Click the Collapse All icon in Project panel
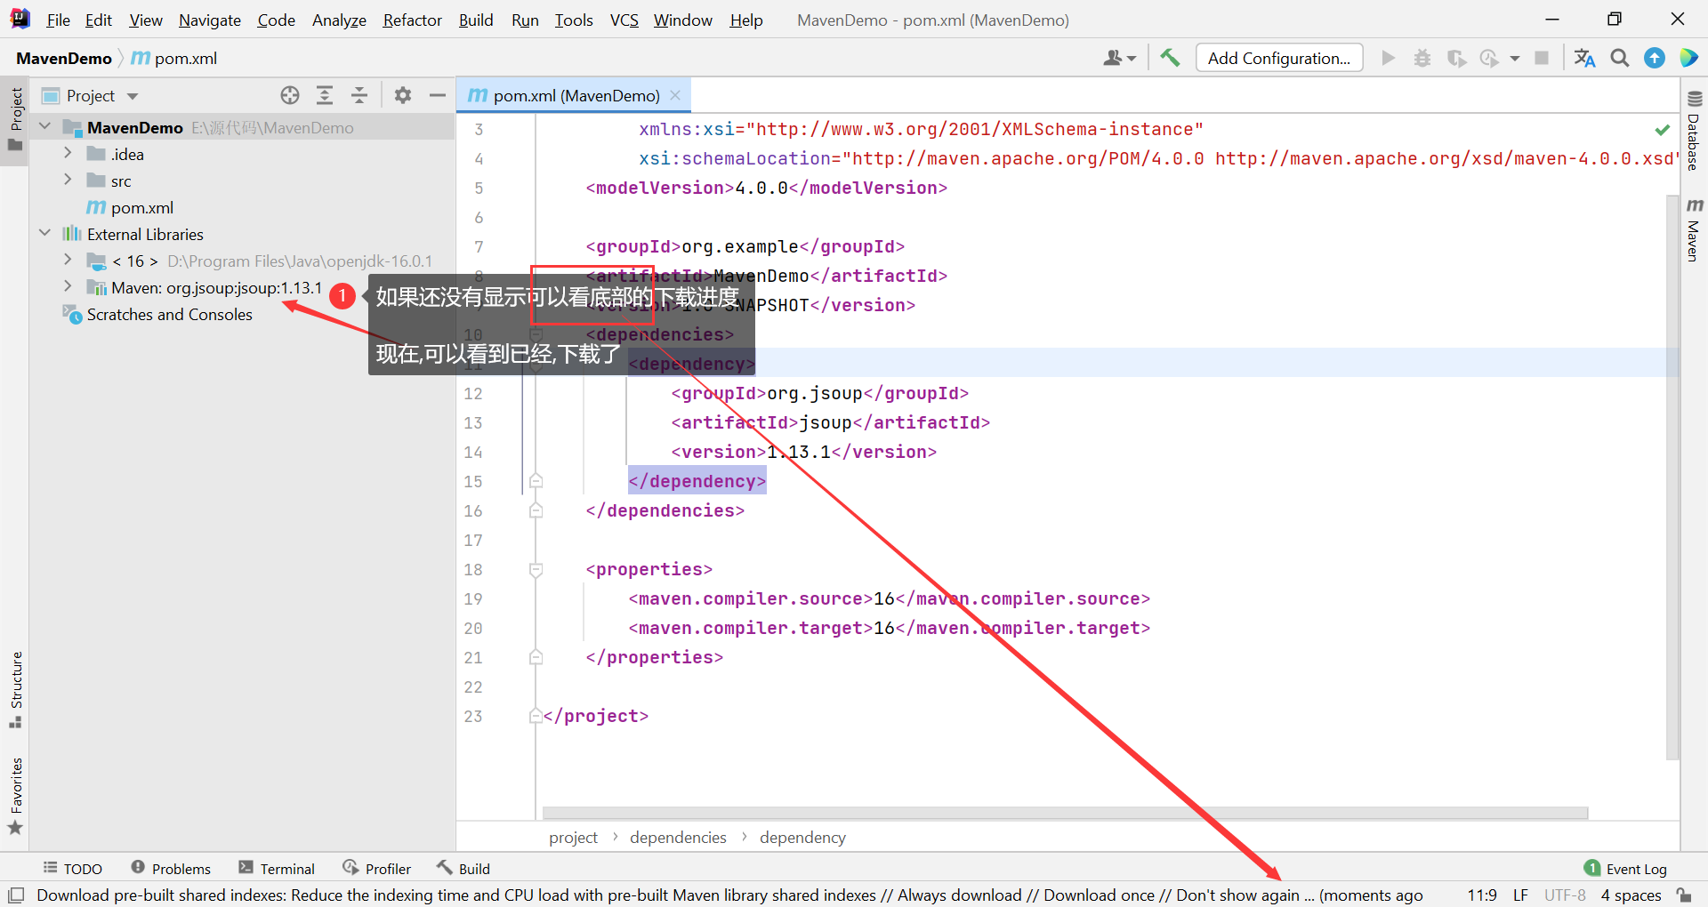Screen dimensions: 1708x907 pyautogui.click(x=359, y=95)
